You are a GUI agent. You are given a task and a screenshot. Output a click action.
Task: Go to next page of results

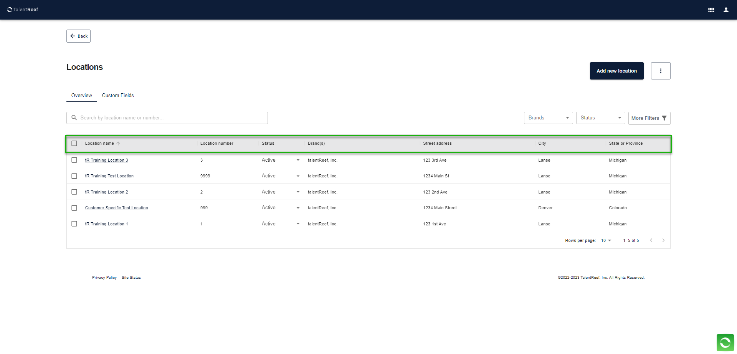click(663, 240)
